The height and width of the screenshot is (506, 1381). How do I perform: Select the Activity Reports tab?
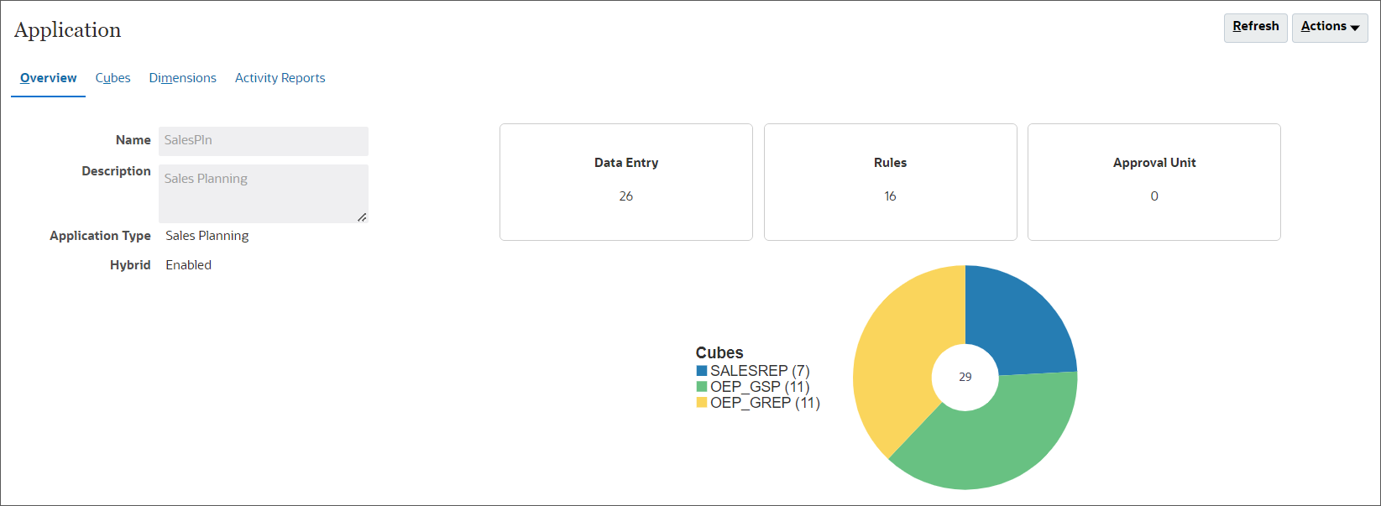coord(280,77)
